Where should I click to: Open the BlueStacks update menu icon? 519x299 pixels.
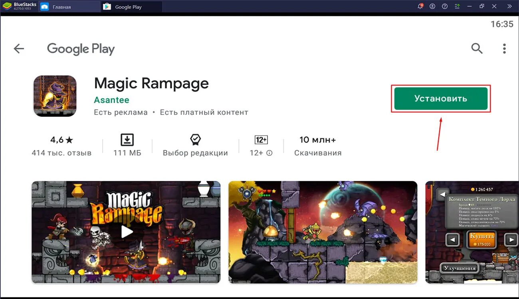pos(458,6)
